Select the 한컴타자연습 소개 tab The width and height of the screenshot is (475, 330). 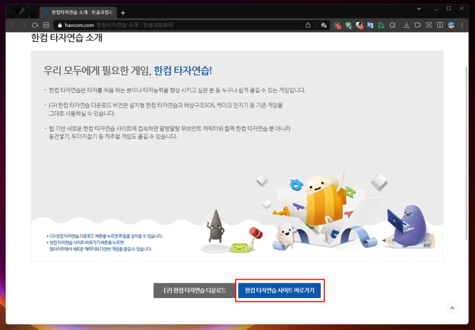click(78, 13)
